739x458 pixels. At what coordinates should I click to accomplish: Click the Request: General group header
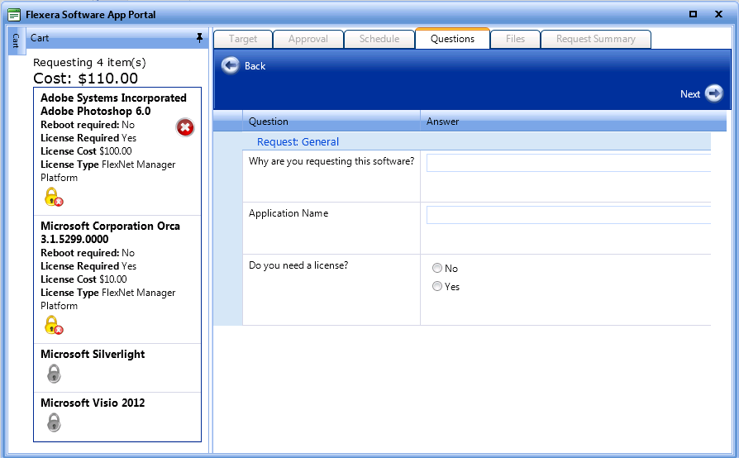pyautogui.click(x=298, y=142)
